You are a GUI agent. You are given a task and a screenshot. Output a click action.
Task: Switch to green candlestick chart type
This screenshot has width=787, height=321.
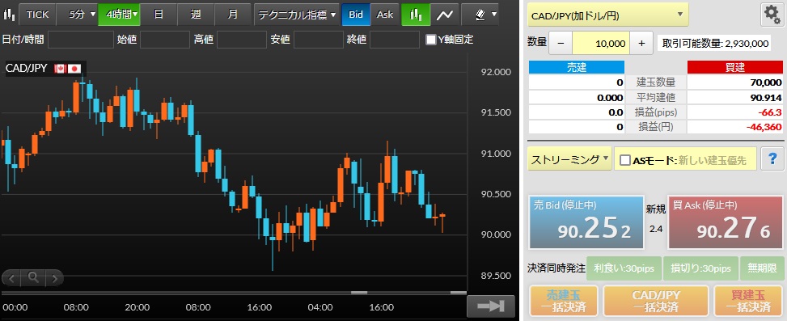[x=416, y=15]
